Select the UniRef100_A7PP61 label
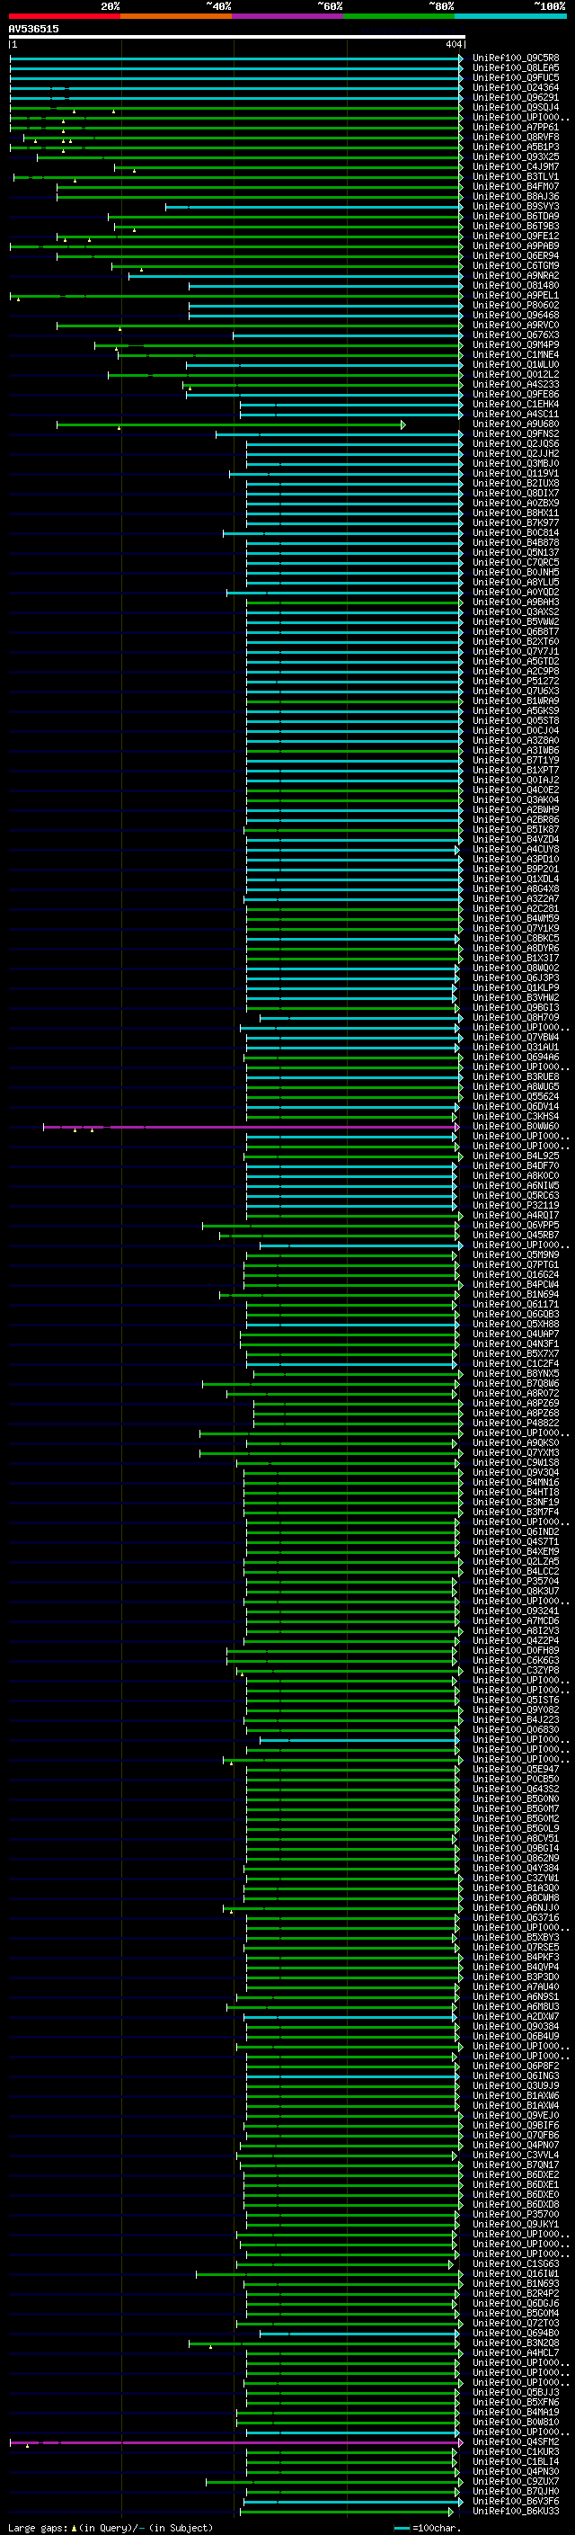This screenshot has width=575, height=2535. tap(516, 127)
